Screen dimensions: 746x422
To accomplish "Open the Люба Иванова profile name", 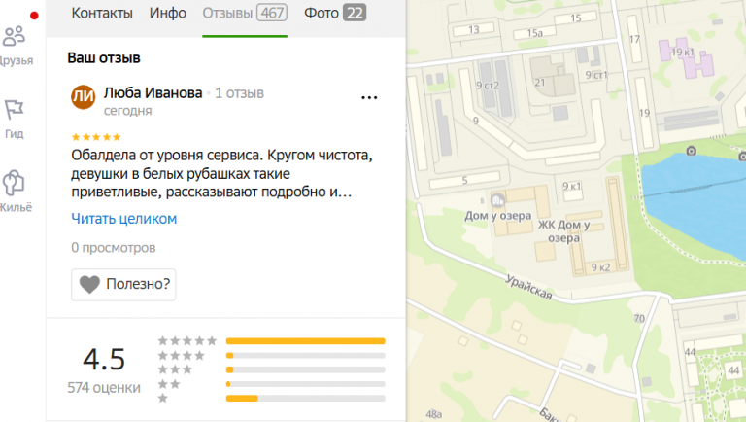I will coord(153,93).
